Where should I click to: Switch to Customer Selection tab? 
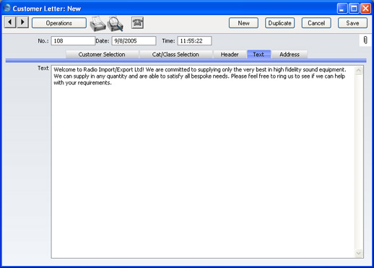point(102,55)
